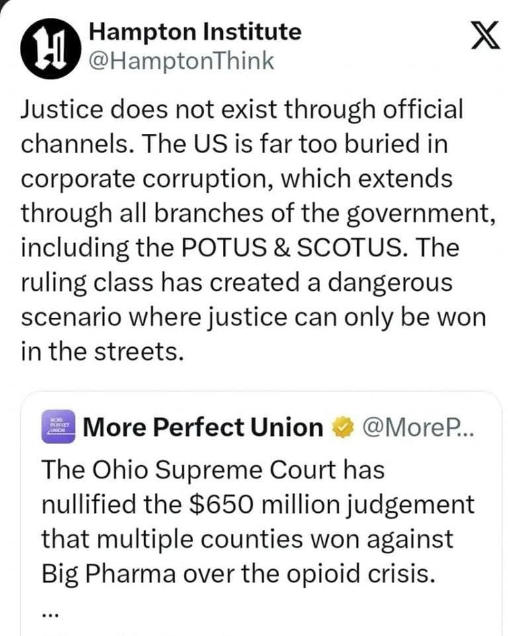Open the Hampton Institute profile avatar
Image resolution: width=508 pixels, height=636 pixels.
point(50,49)
